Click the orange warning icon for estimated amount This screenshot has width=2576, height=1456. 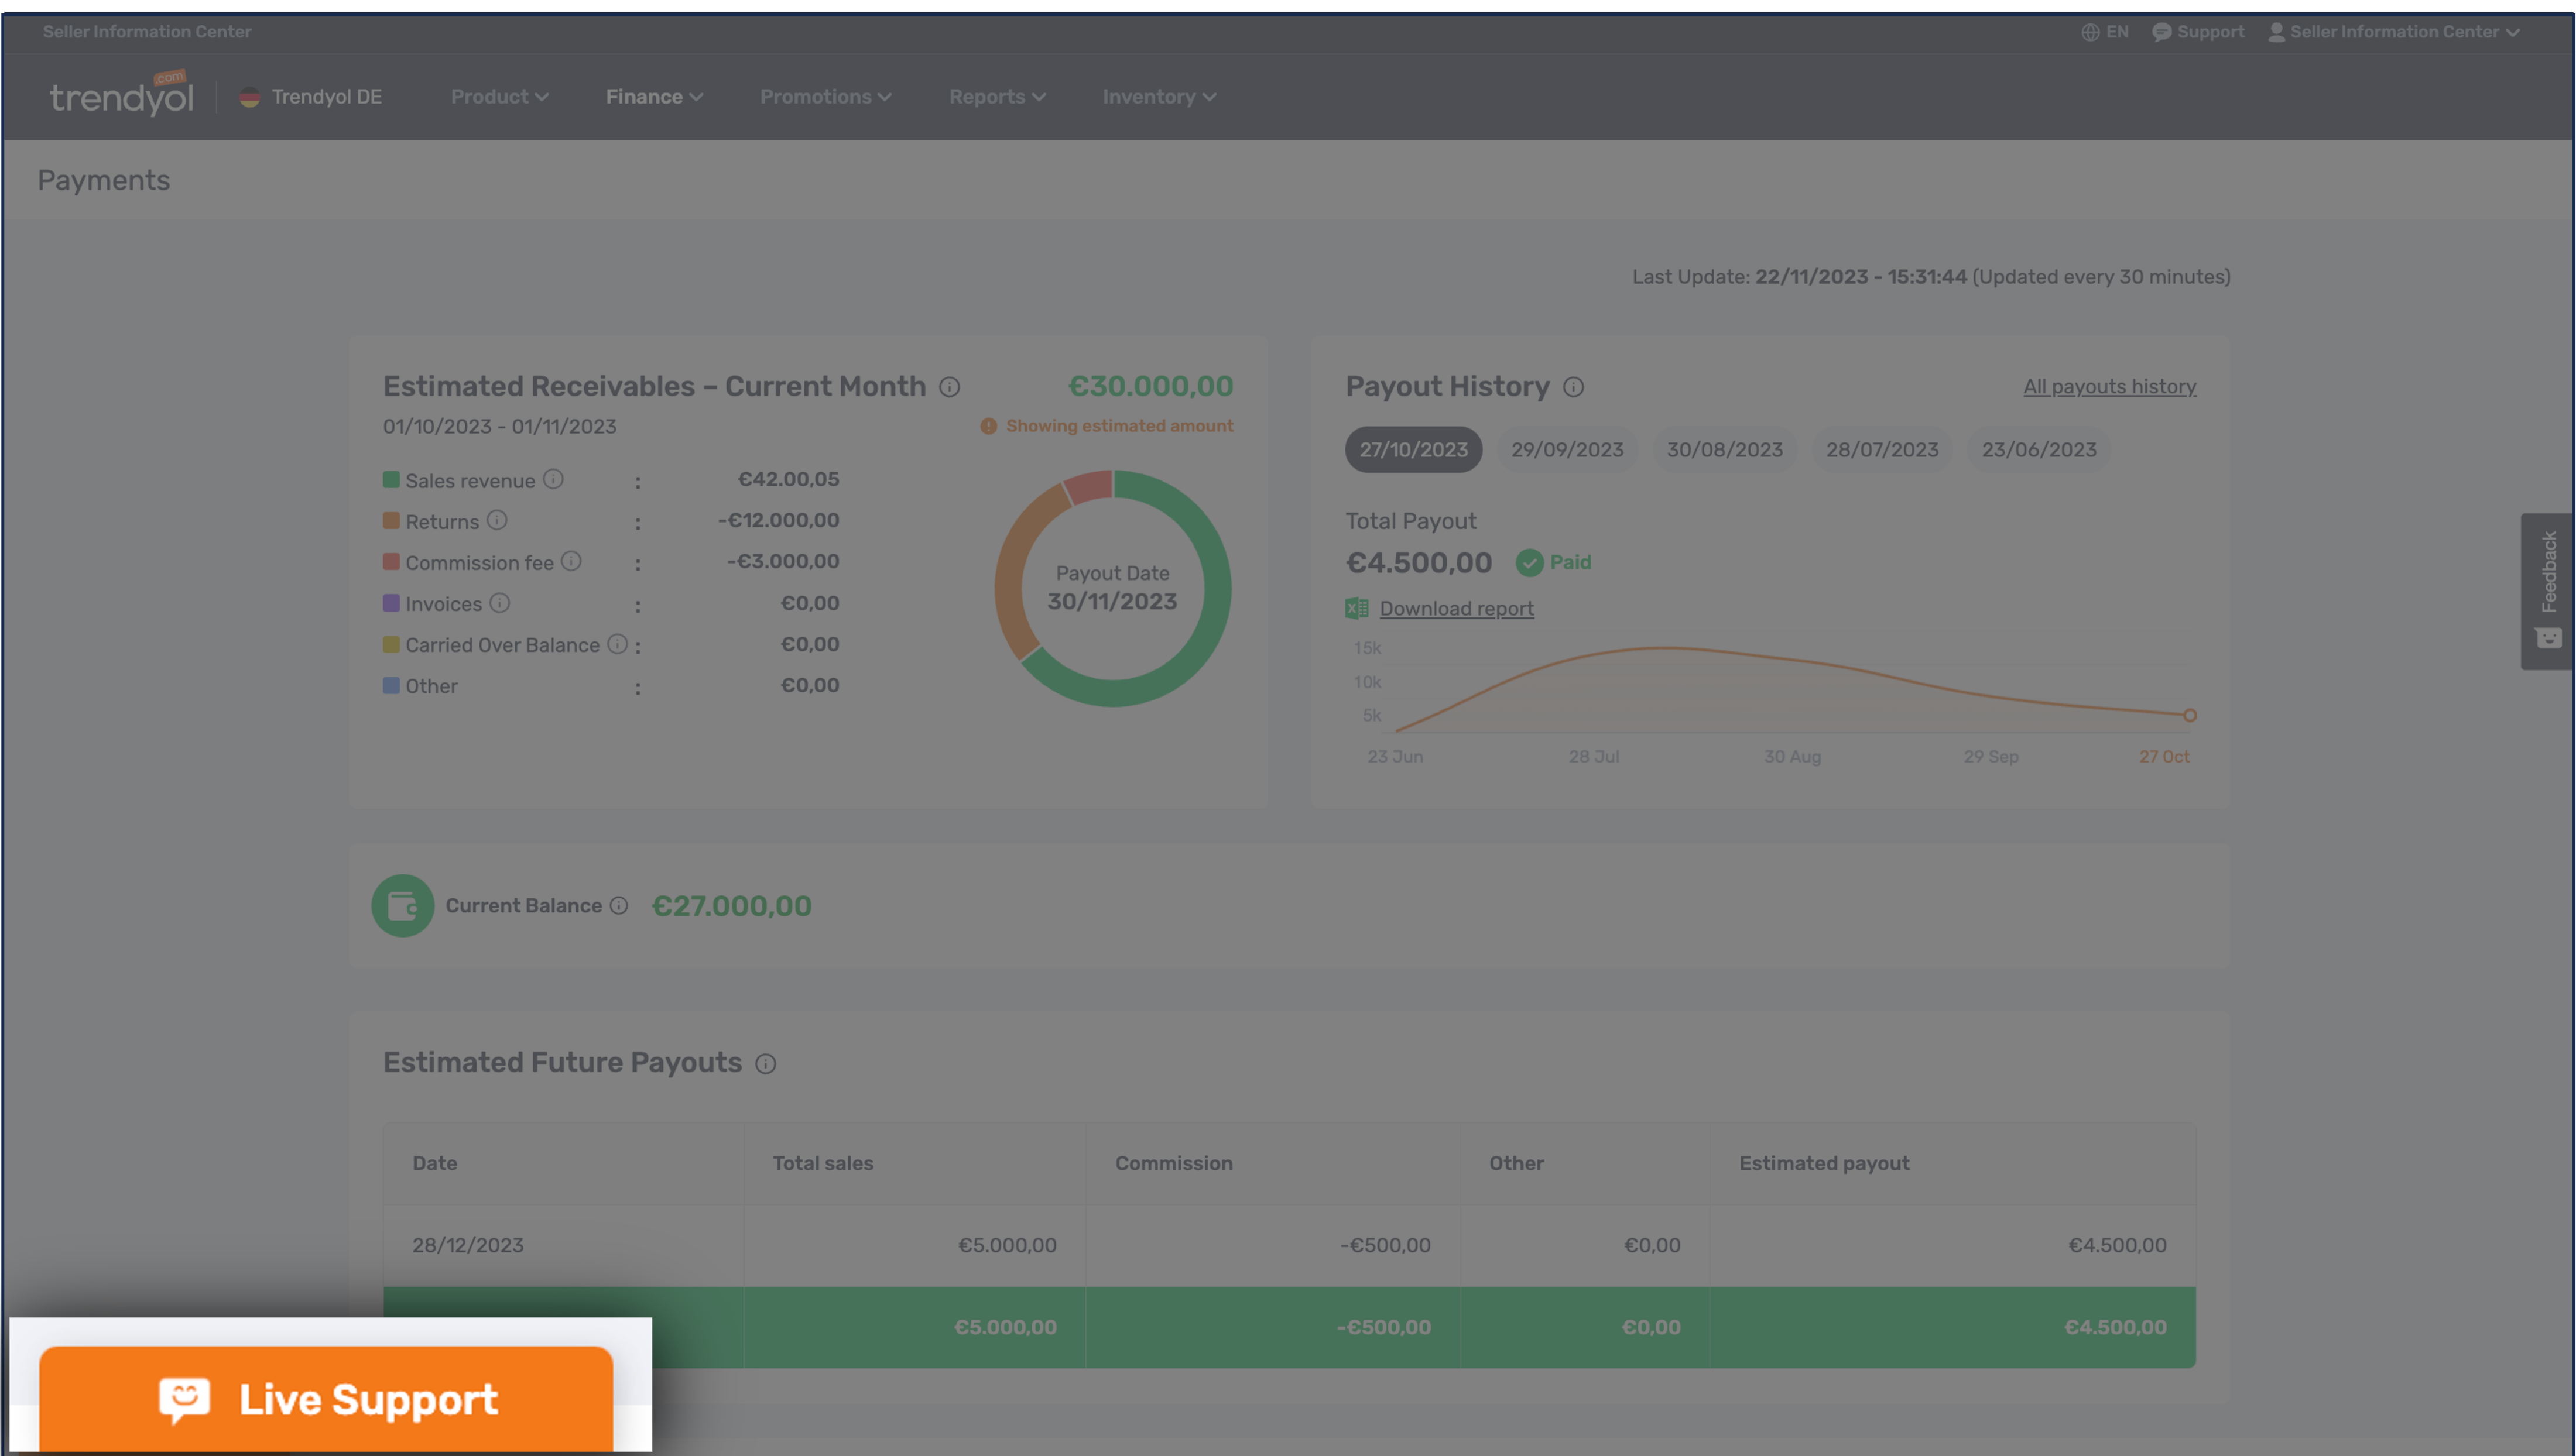coord(988,426)
